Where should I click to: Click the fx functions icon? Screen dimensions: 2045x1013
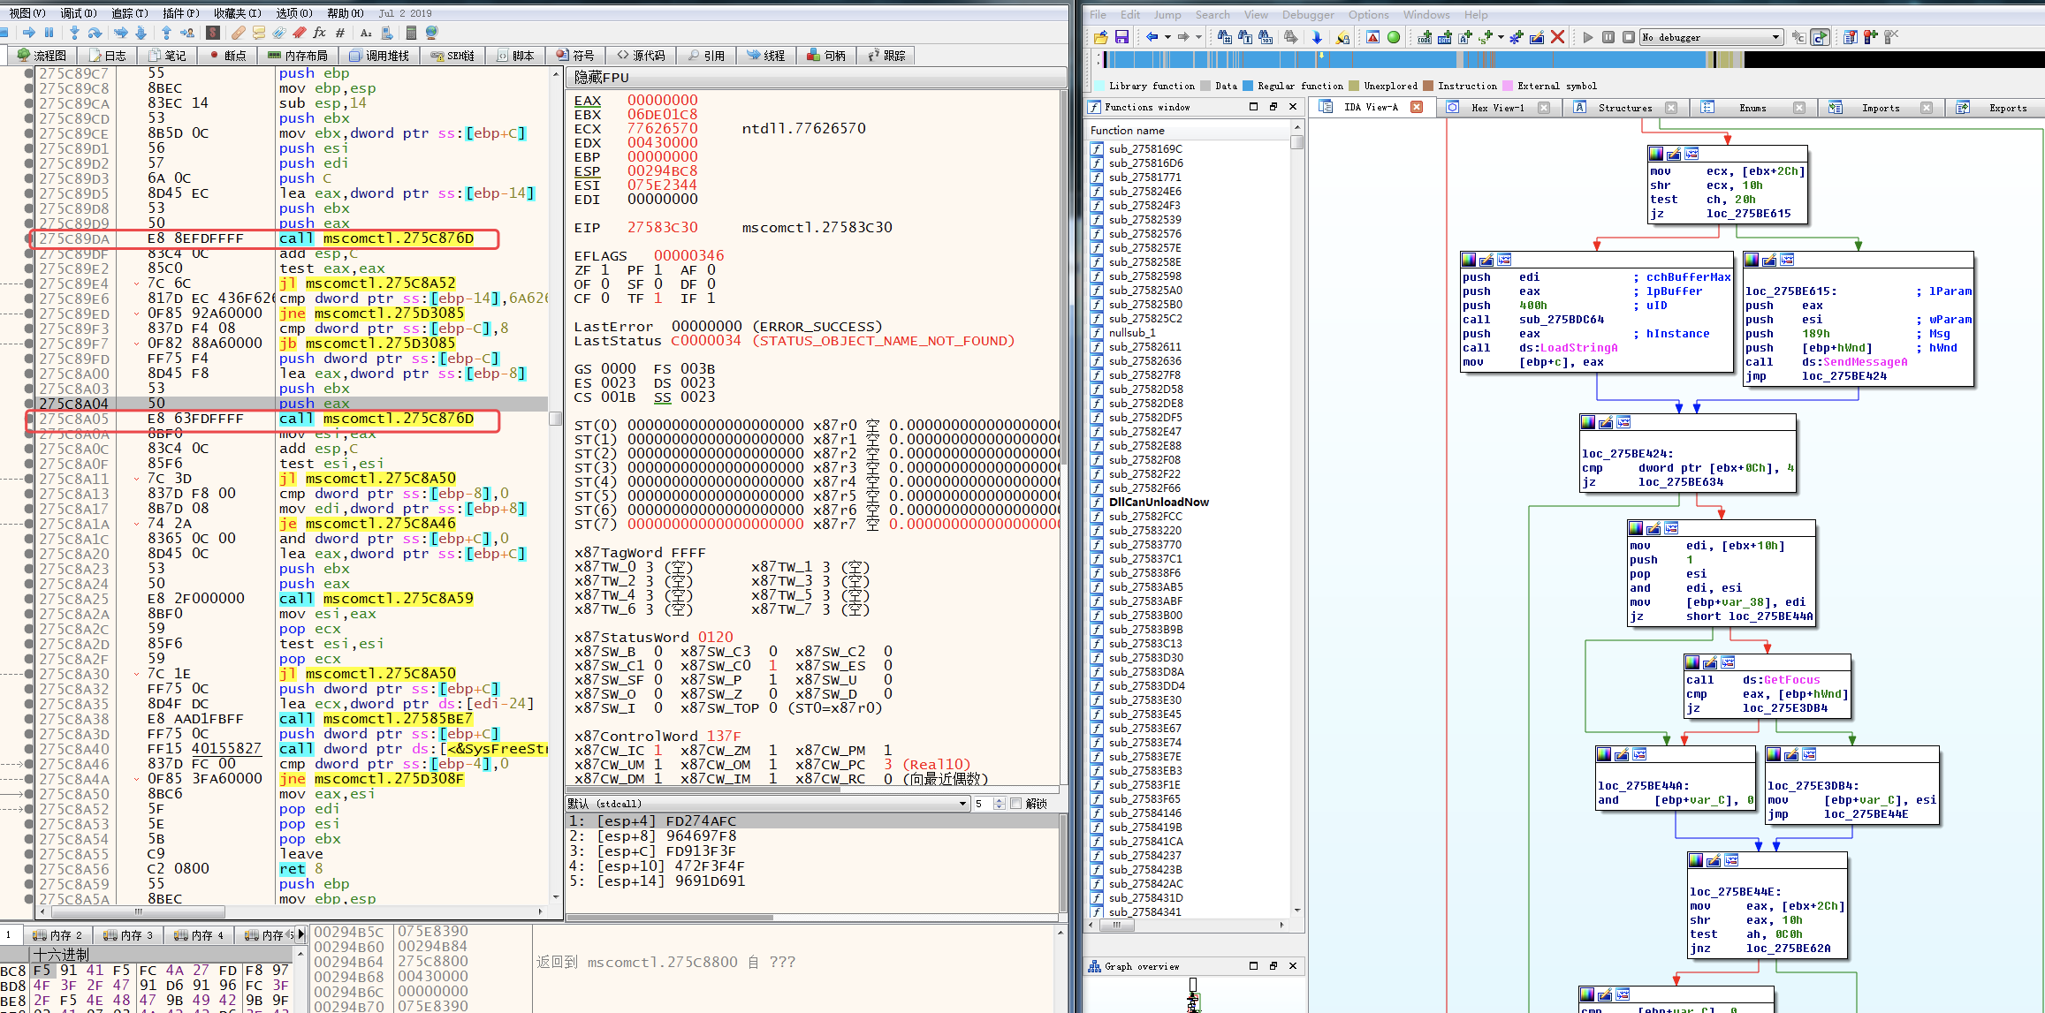tap(319, 33)
